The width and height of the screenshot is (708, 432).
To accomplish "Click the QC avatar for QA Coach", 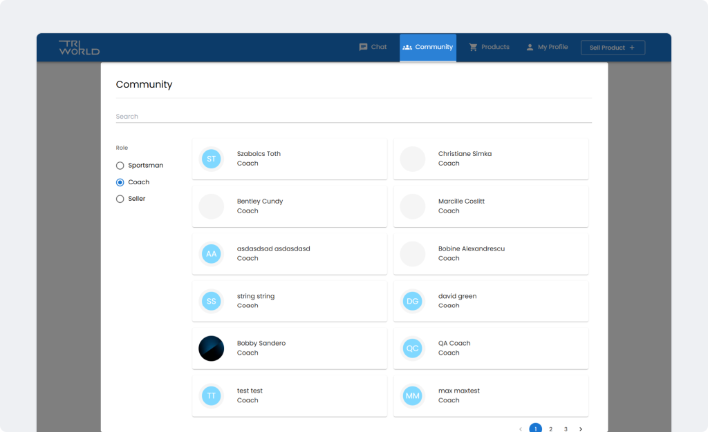I will 413,348.
